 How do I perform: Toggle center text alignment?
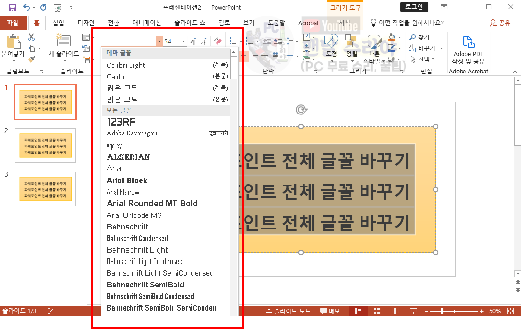tap(244, 56)
